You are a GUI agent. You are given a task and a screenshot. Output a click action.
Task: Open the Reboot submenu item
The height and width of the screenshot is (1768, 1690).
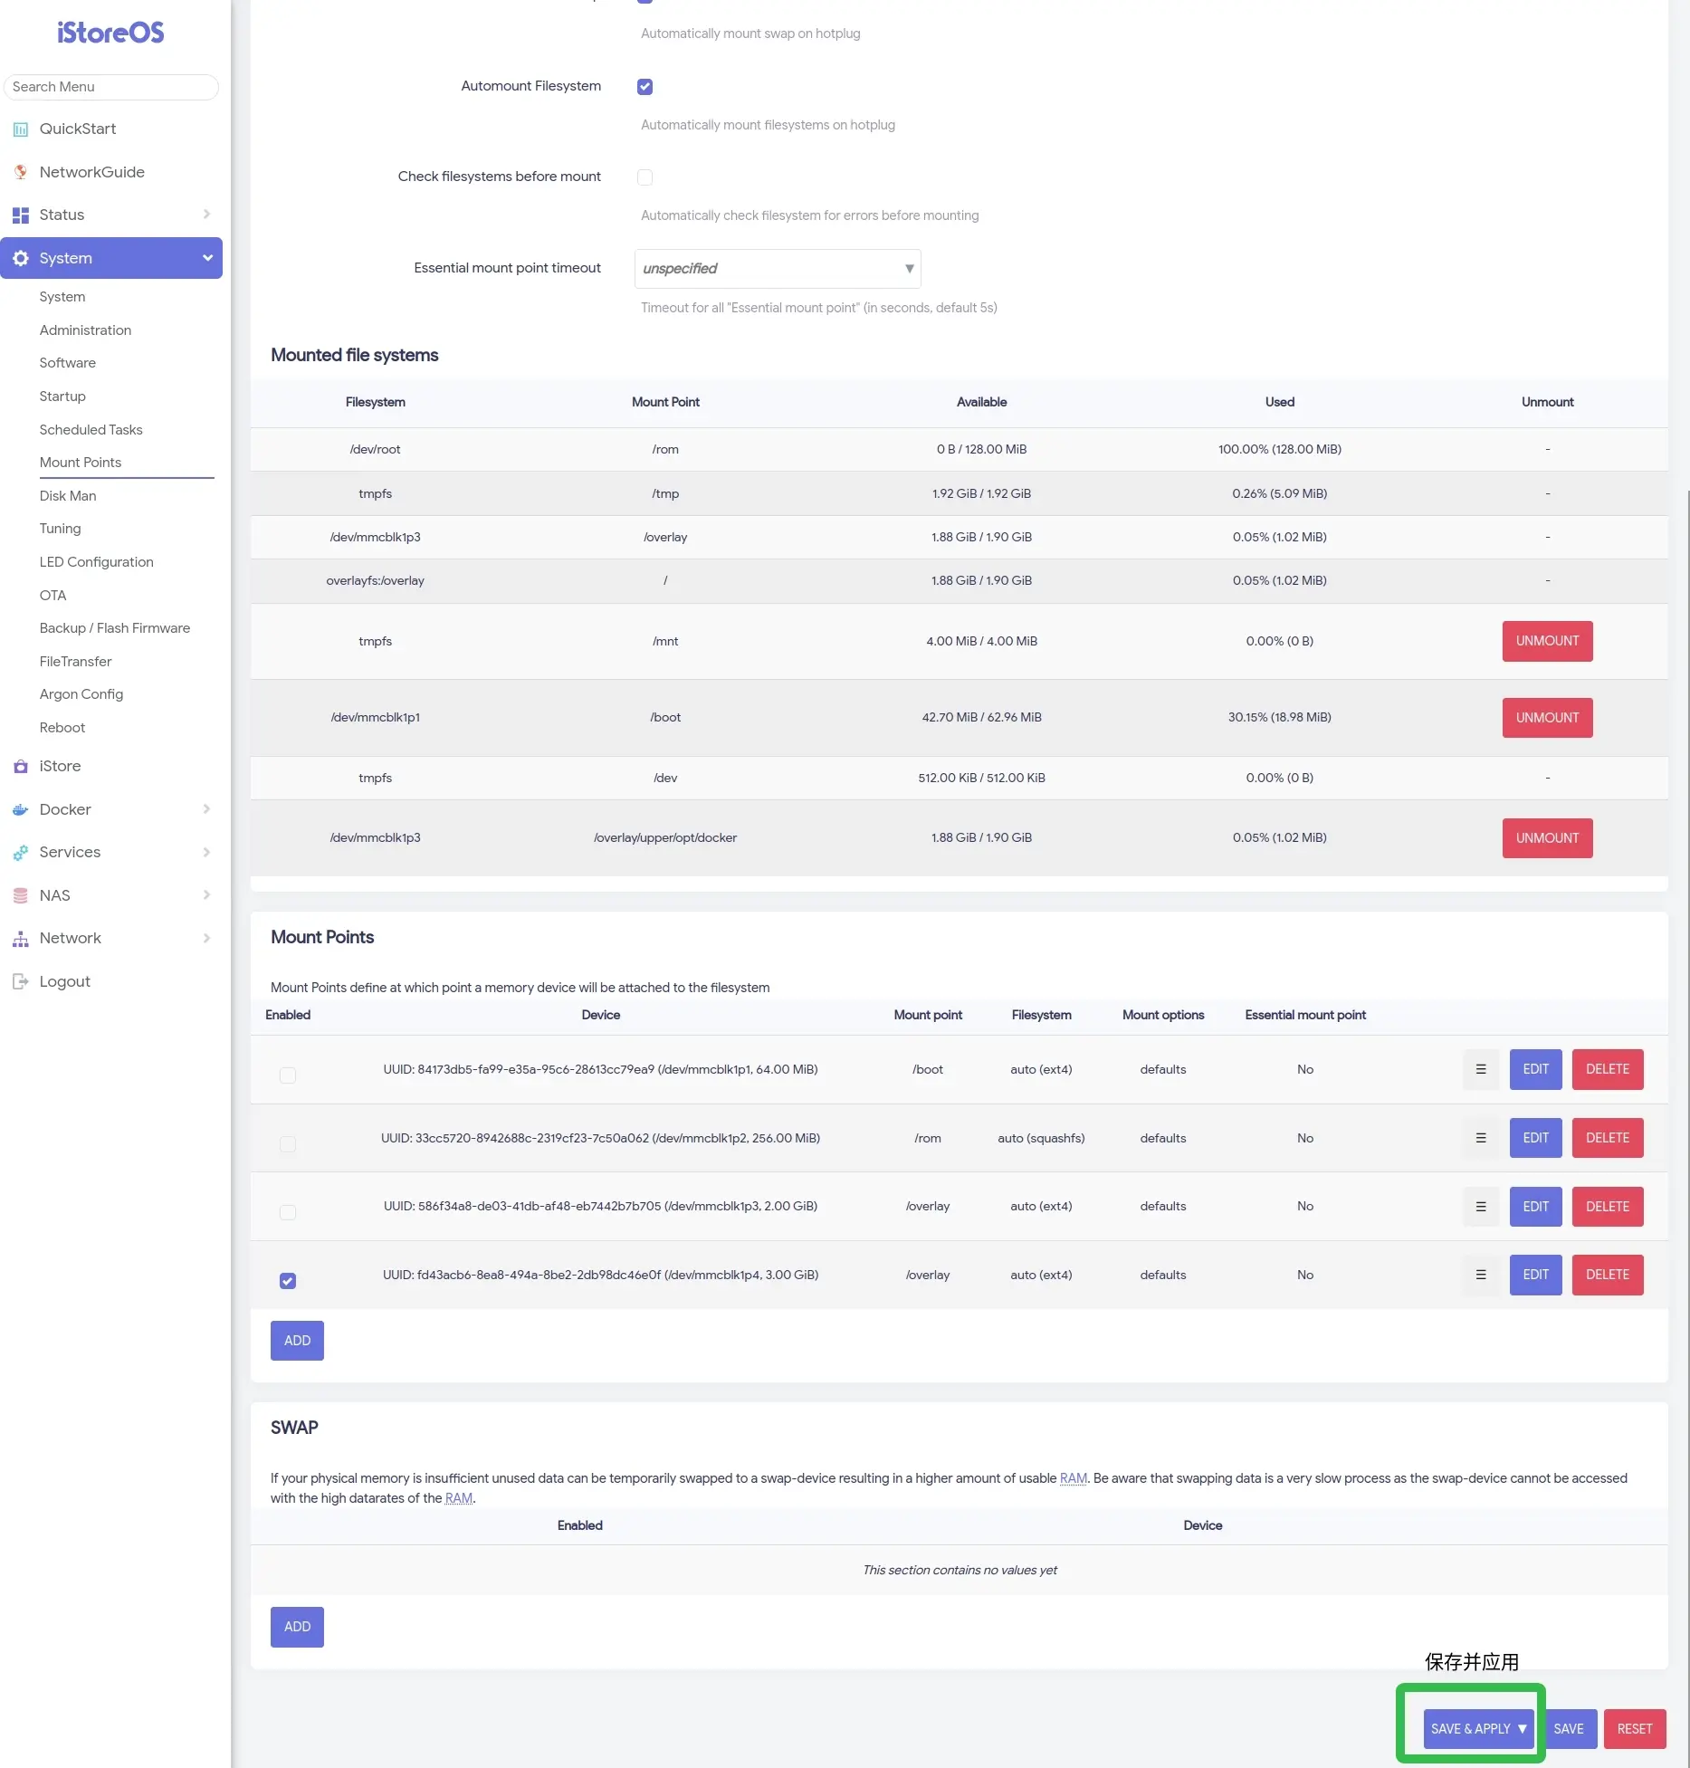pyautogui.click(x=62, y=728)
